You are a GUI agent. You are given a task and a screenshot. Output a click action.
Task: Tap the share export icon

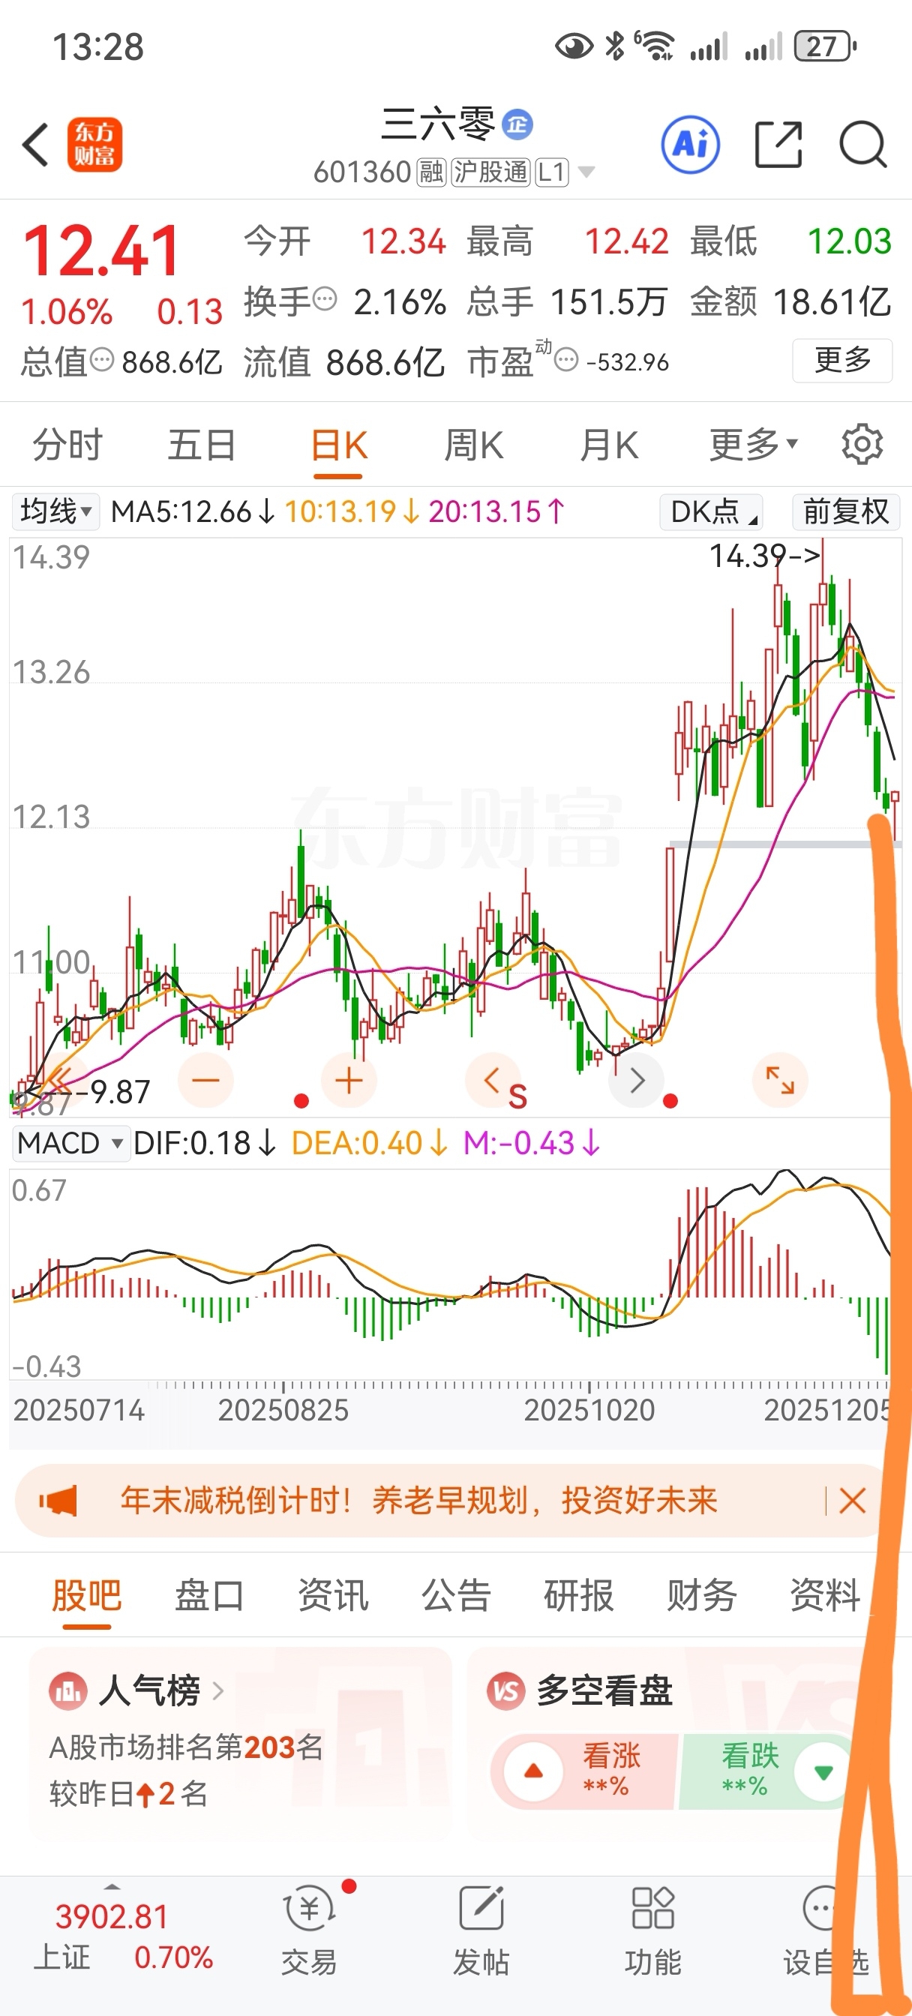[778, 145]
